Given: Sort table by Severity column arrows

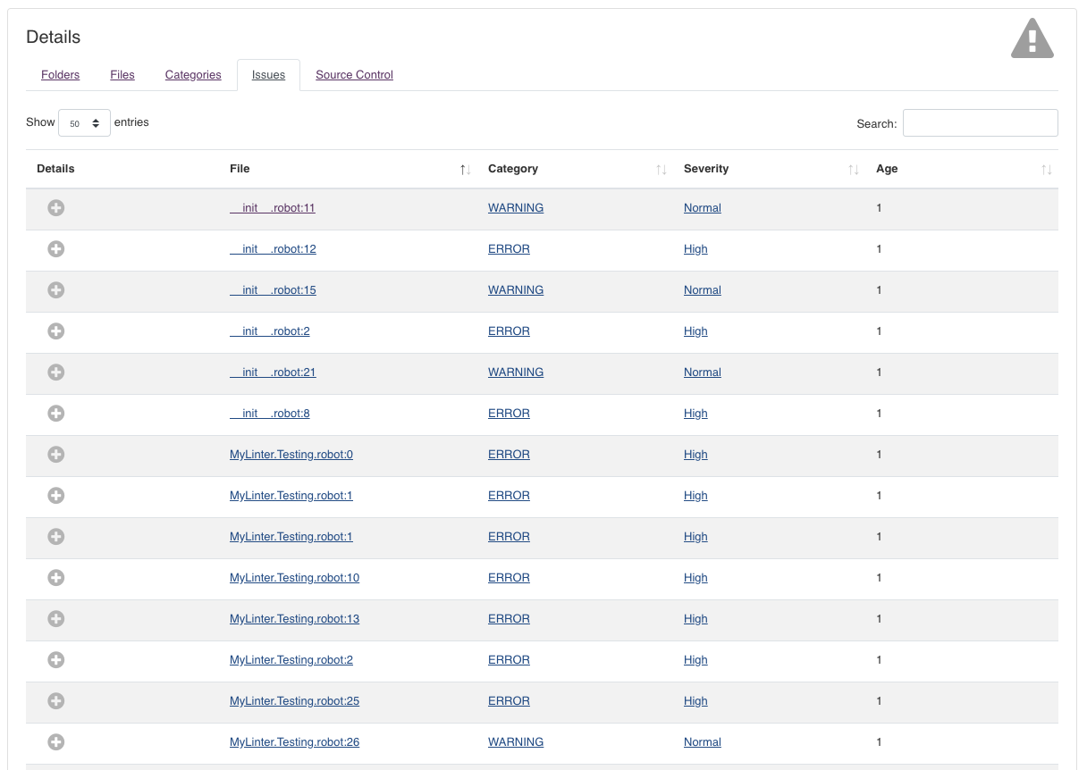Looking at the screenshot, I should (854, 169).
